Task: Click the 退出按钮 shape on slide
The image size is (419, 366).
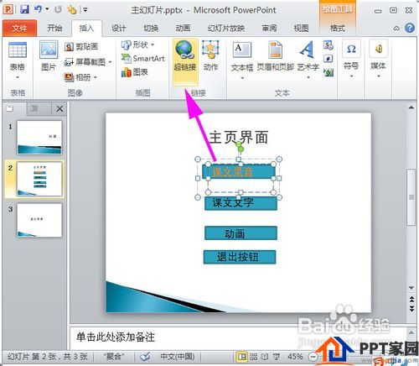Action: (240, 257)
